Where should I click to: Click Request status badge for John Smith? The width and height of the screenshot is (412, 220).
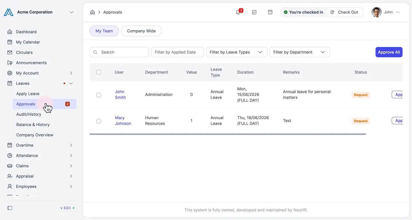tap(360, 95)
